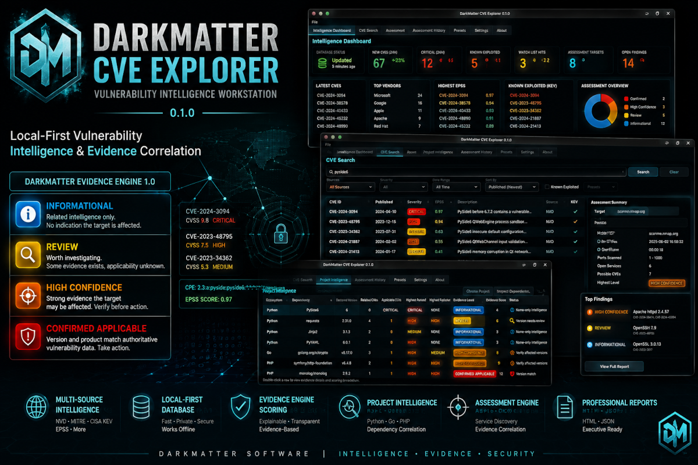Click the Clear button in CVE Search

(674, 172)
